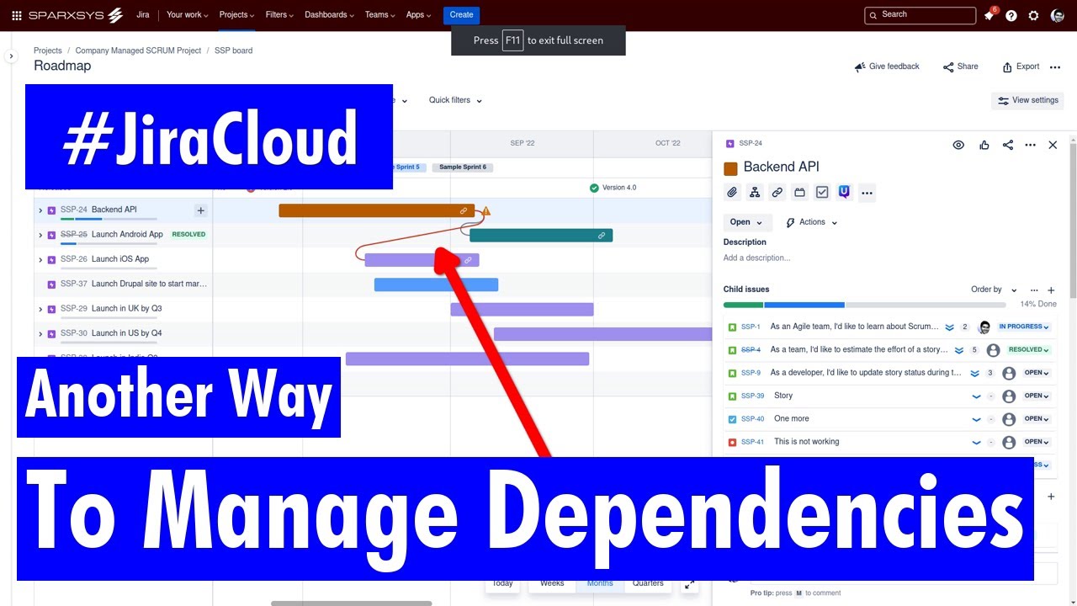Image resolution: width=1077 pixels, height=606 pixels.
Task: Add child to SSP-24 with plus button
Action: [200, 210]
